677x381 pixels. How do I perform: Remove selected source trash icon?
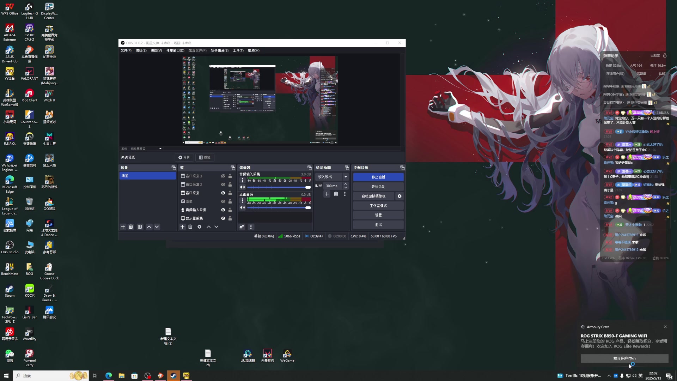click(x=190, y=227)
